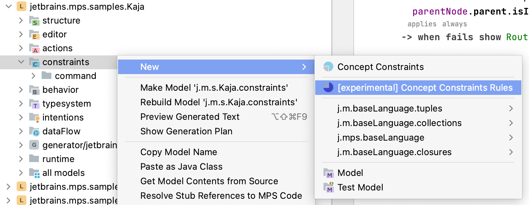
Task: Click the generator module G icon
Action: [34, 145]
